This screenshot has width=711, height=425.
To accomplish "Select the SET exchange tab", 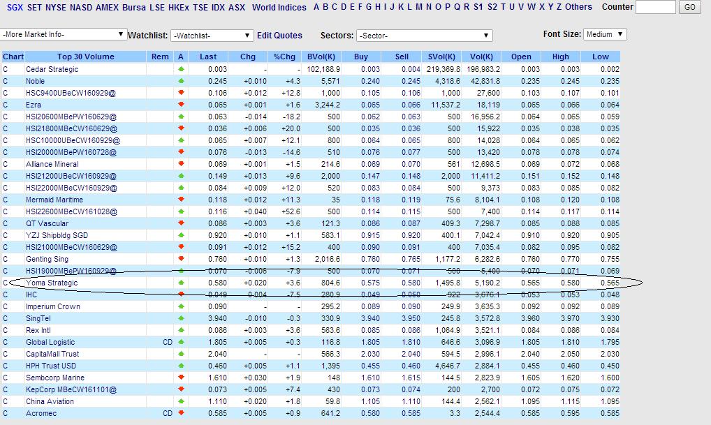I will click(x=34, y=7).
